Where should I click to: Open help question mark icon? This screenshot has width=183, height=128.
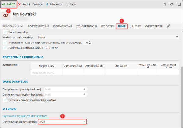coord(165,5)
